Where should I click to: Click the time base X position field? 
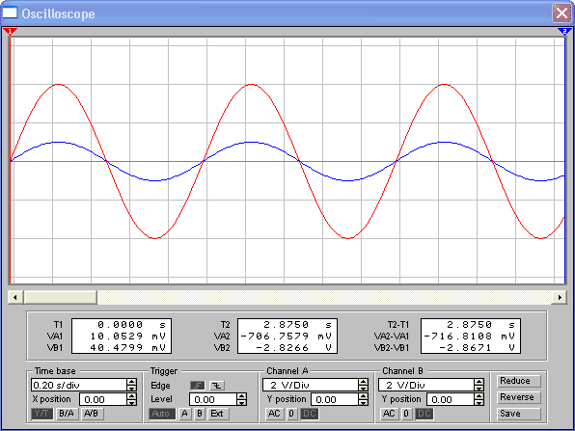click(x=103, y=399)
